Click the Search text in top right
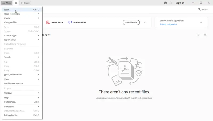Image resolution: width=213 pixels, height=121 pixels. tap(205, 10)
